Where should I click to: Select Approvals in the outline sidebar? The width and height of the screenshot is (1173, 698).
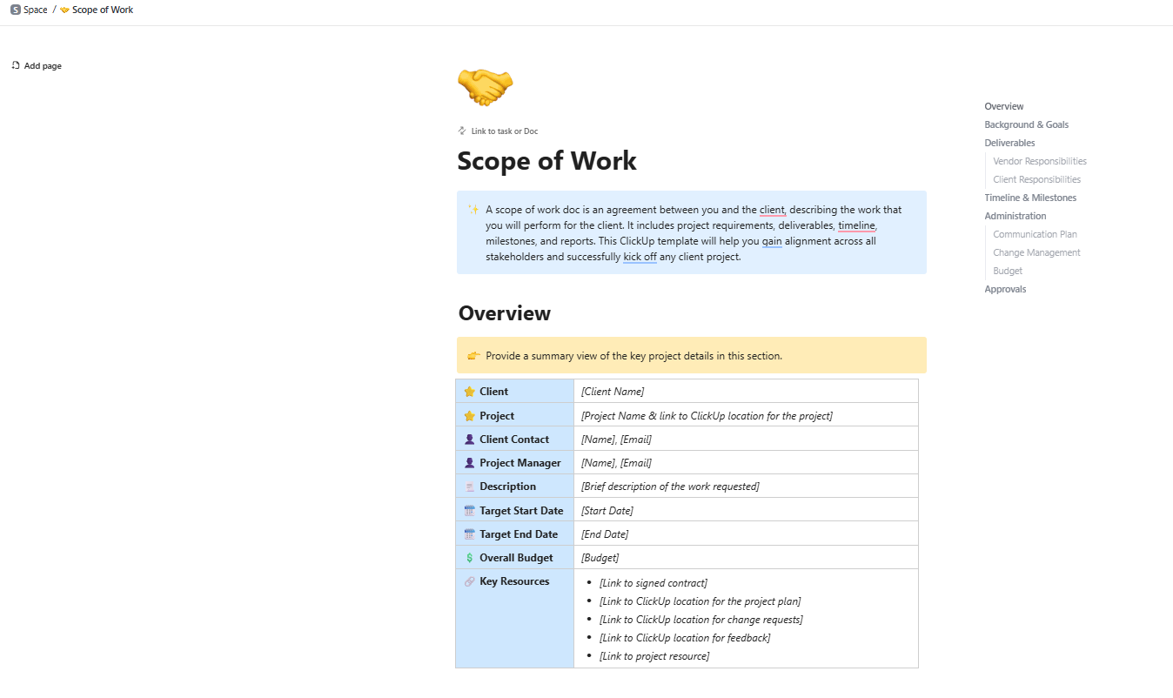pos(1005,288)
